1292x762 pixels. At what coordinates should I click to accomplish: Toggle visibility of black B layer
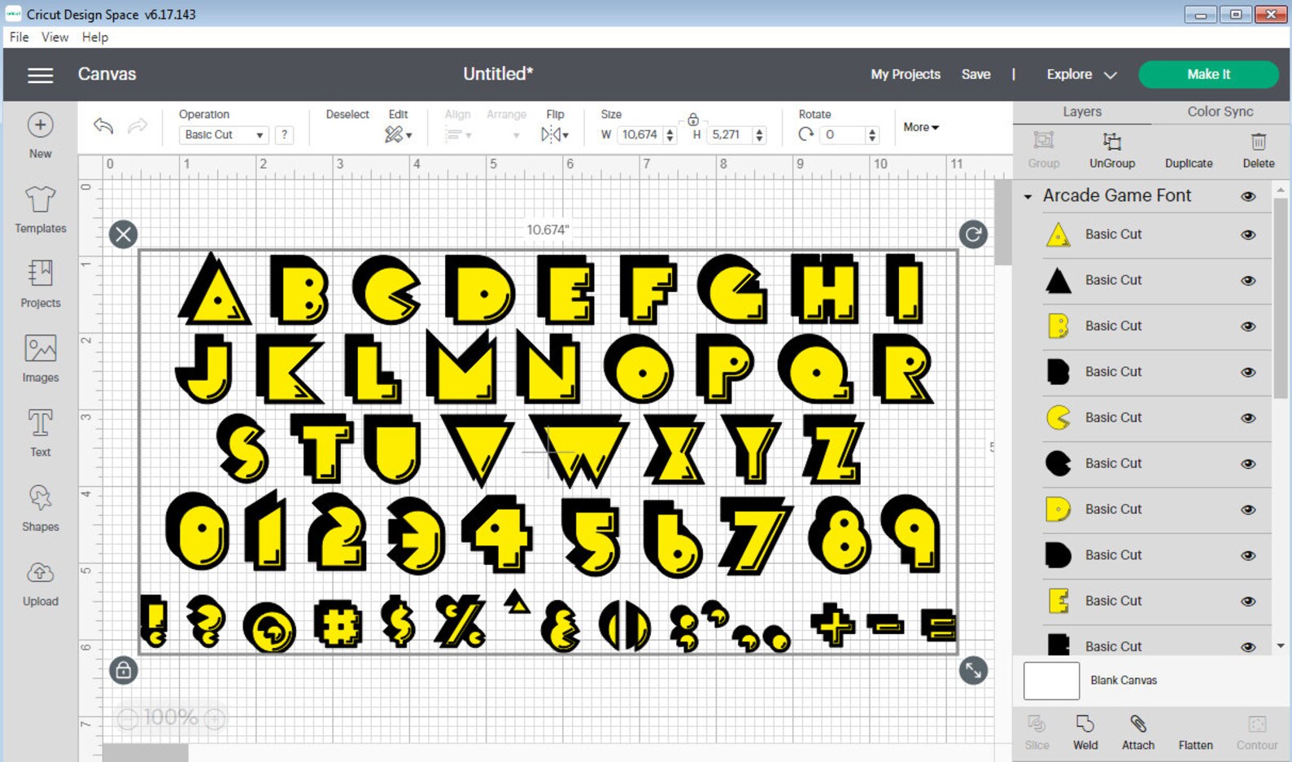[x=1248, y=372]
